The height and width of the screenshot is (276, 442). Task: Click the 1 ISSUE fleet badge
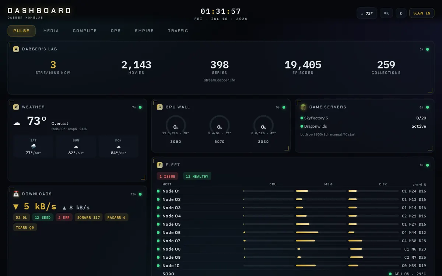[x=168, y=176]
